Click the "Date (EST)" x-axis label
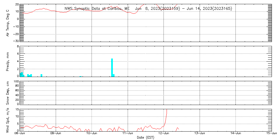Viewport: 280px width, 140px height. point(146,137)
